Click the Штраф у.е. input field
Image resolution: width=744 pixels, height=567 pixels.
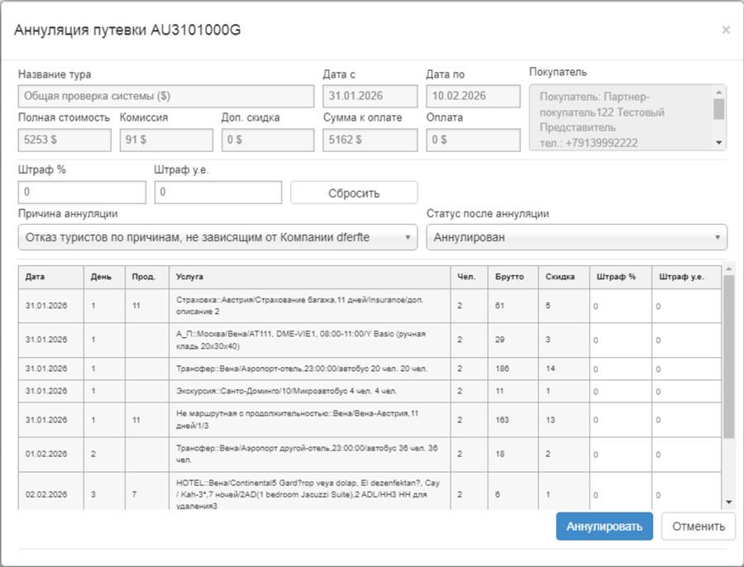pyautogui.click(x=218, y=193)
